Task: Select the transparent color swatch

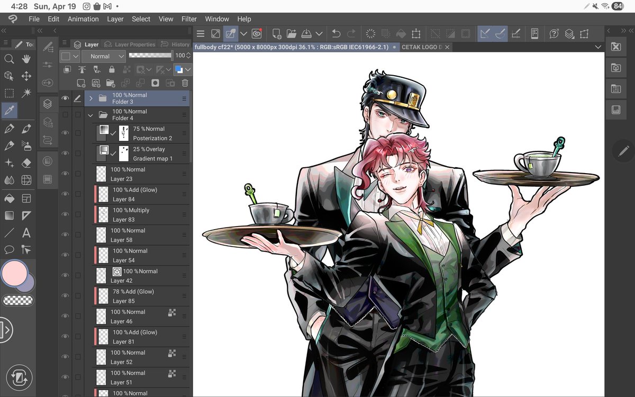Action: click(17, 300)
